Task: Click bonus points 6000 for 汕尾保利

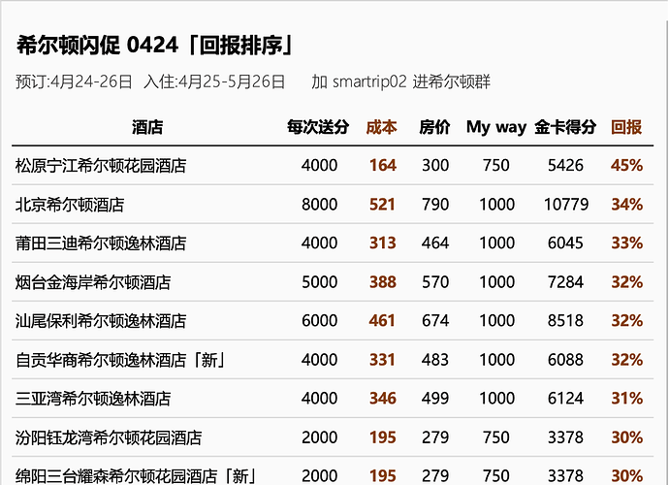Action: pyautogui.click(x=319, y=321)
